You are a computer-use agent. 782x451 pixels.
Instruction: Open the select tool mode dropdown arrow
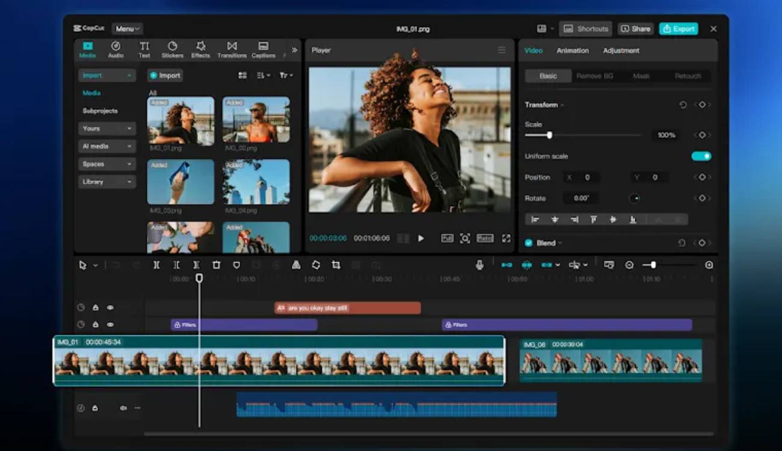(x=95, y=265)
